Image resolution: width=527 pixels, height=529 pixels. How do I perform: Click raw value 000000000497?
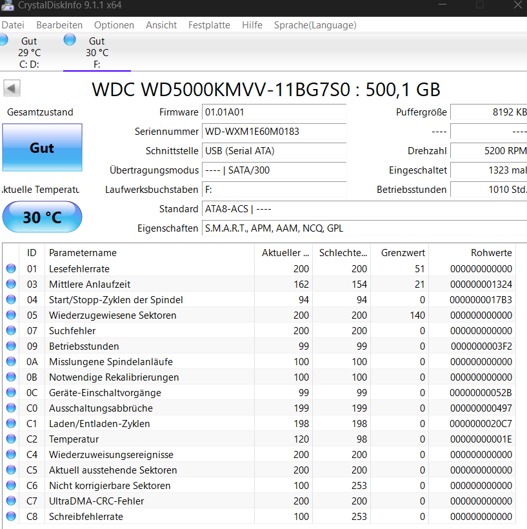tap(481, 408)
